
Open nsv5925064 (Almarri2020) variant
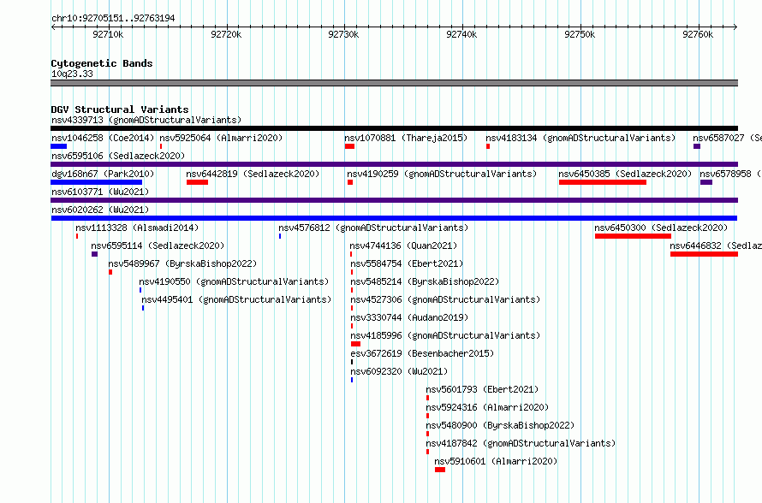tap(221, 138)
